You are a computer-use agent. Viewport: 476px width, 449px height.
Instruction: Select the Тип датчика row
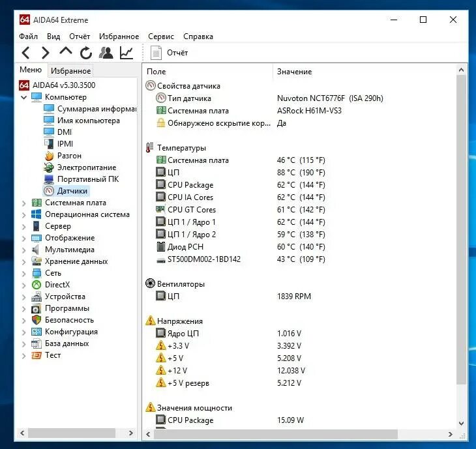(x=300, y=98)
